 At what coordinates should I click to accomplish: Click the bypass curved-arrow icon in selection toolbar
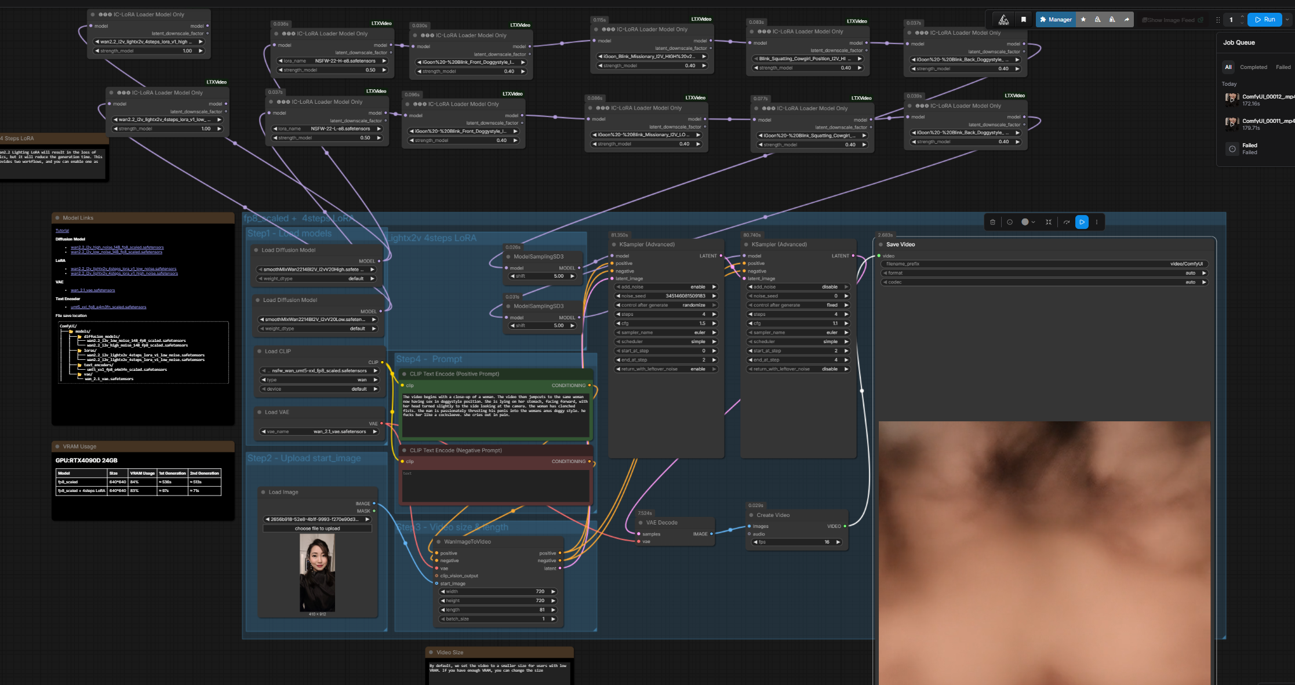(1067, 222)
